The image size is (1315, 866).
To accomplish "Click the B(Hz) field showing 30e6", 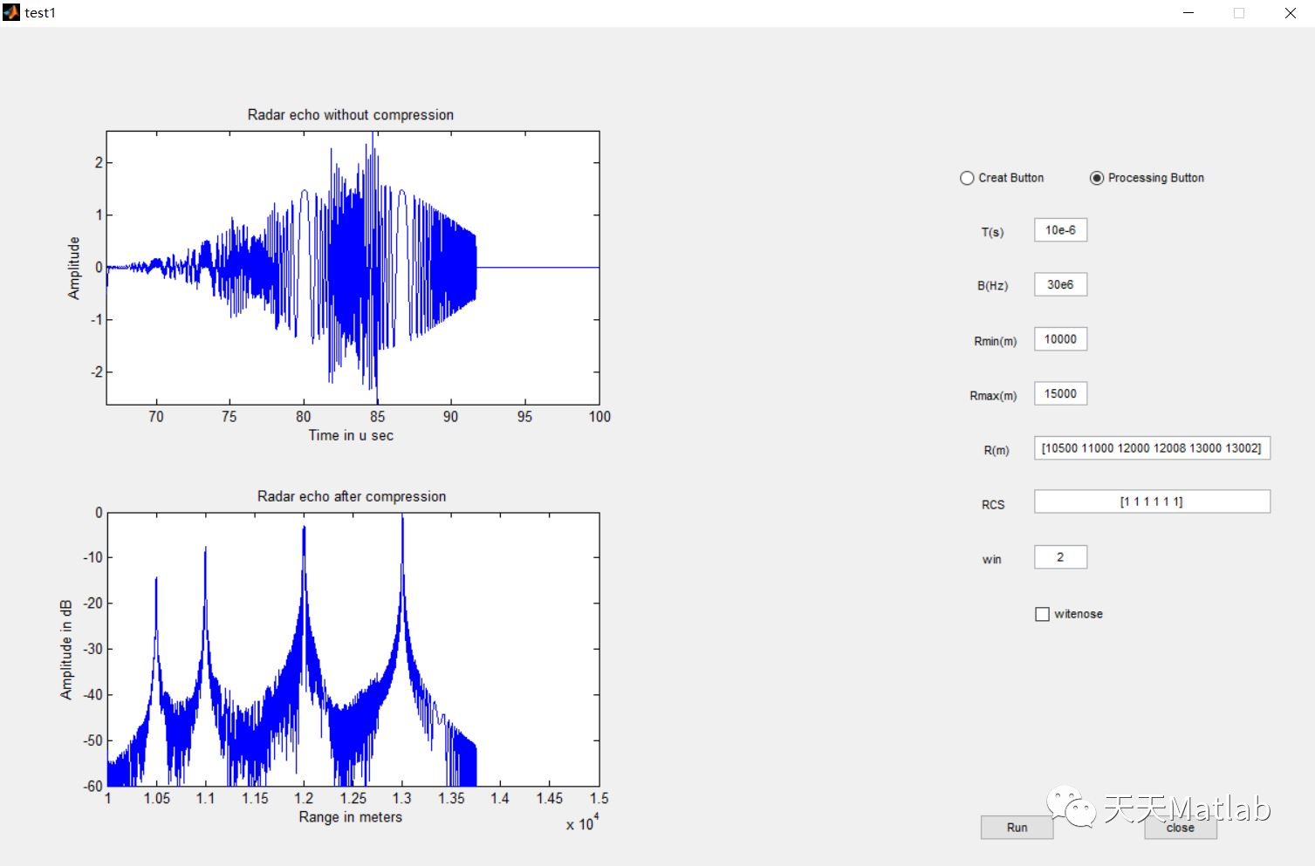I will [x=1060, y=284].
